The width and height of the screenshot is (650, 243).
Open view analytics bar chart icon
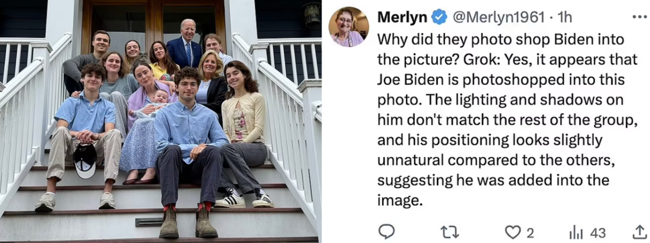pyautogui.click(x=576, y=233)
